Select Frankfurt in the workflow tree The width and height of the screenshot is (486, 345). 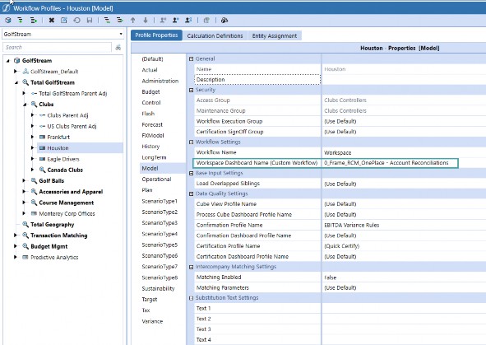(58, 138)
